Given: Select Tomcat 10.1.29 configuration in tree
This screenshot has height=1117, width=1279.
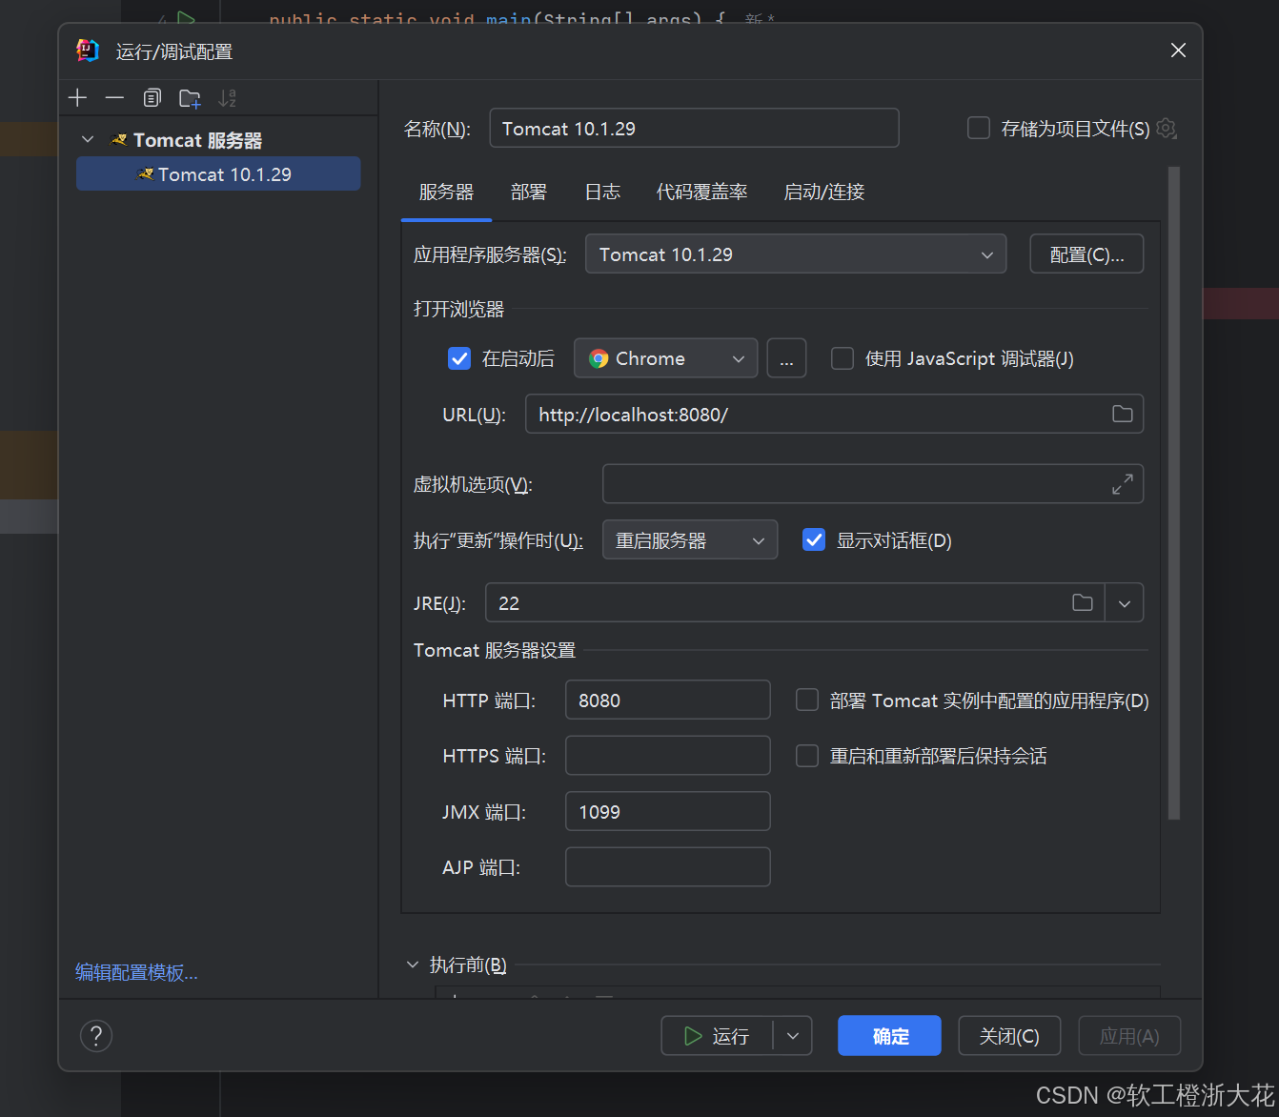Looking at the screenshot, I should 218,174.
